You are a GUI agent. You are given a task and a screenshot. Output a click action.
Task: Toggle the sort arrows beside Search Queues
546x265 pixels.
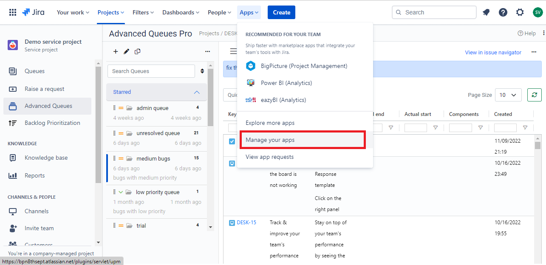[x=202, y=71]
